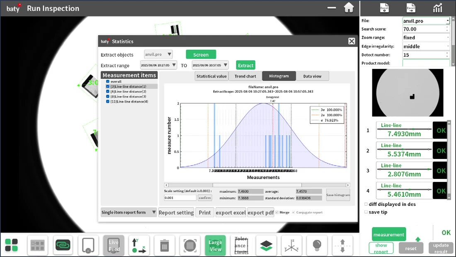The width and height of the screenshot is (456, 257).
Task: Click the green Extract button
Action: (245, 65)
